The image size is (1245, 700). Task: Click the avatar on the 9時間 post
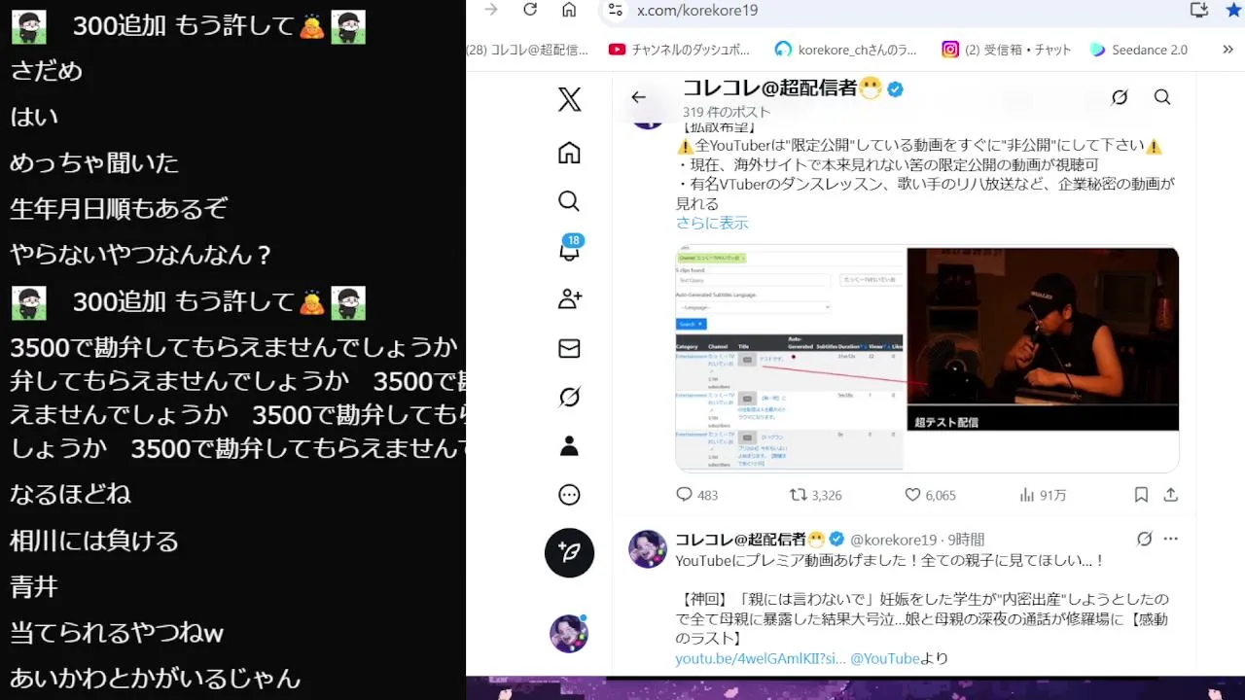(x=648, y=549)
